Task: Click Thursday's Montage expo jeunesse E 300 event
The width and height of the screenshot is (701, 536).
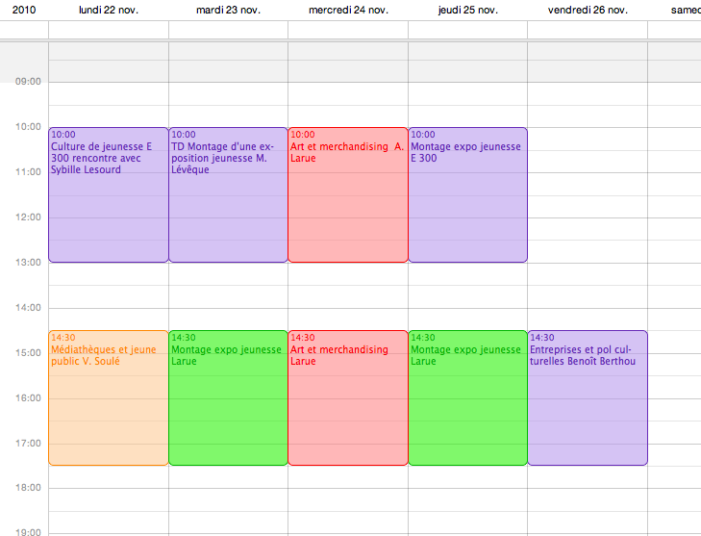Action: click(467, 194)
